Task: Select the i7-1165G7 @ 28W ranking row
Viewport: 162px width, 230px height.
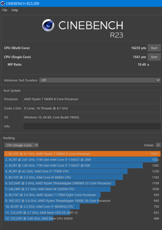Action: click(x=82, y=160)
